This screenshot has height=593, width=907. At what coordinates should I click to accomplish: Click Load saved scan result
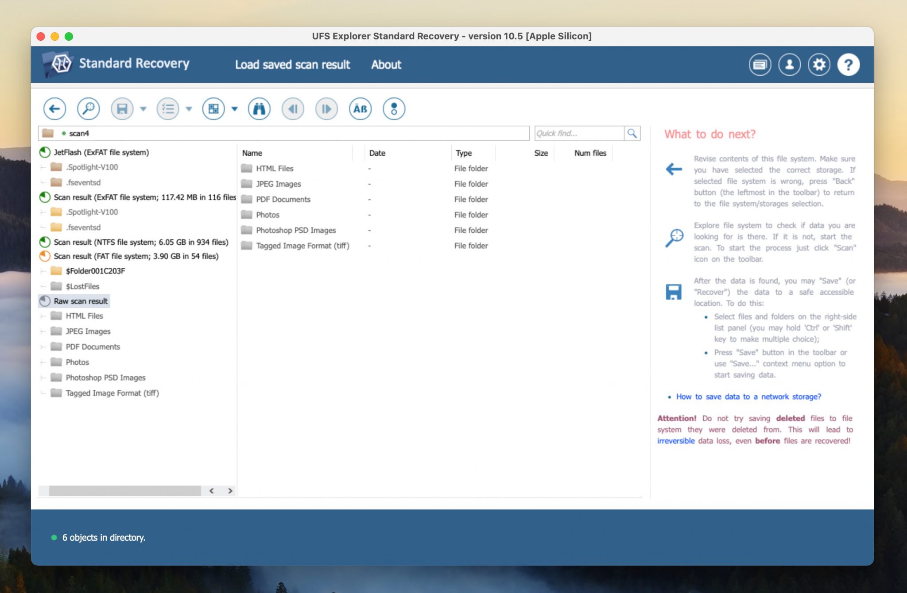click(x=292, y=65)
